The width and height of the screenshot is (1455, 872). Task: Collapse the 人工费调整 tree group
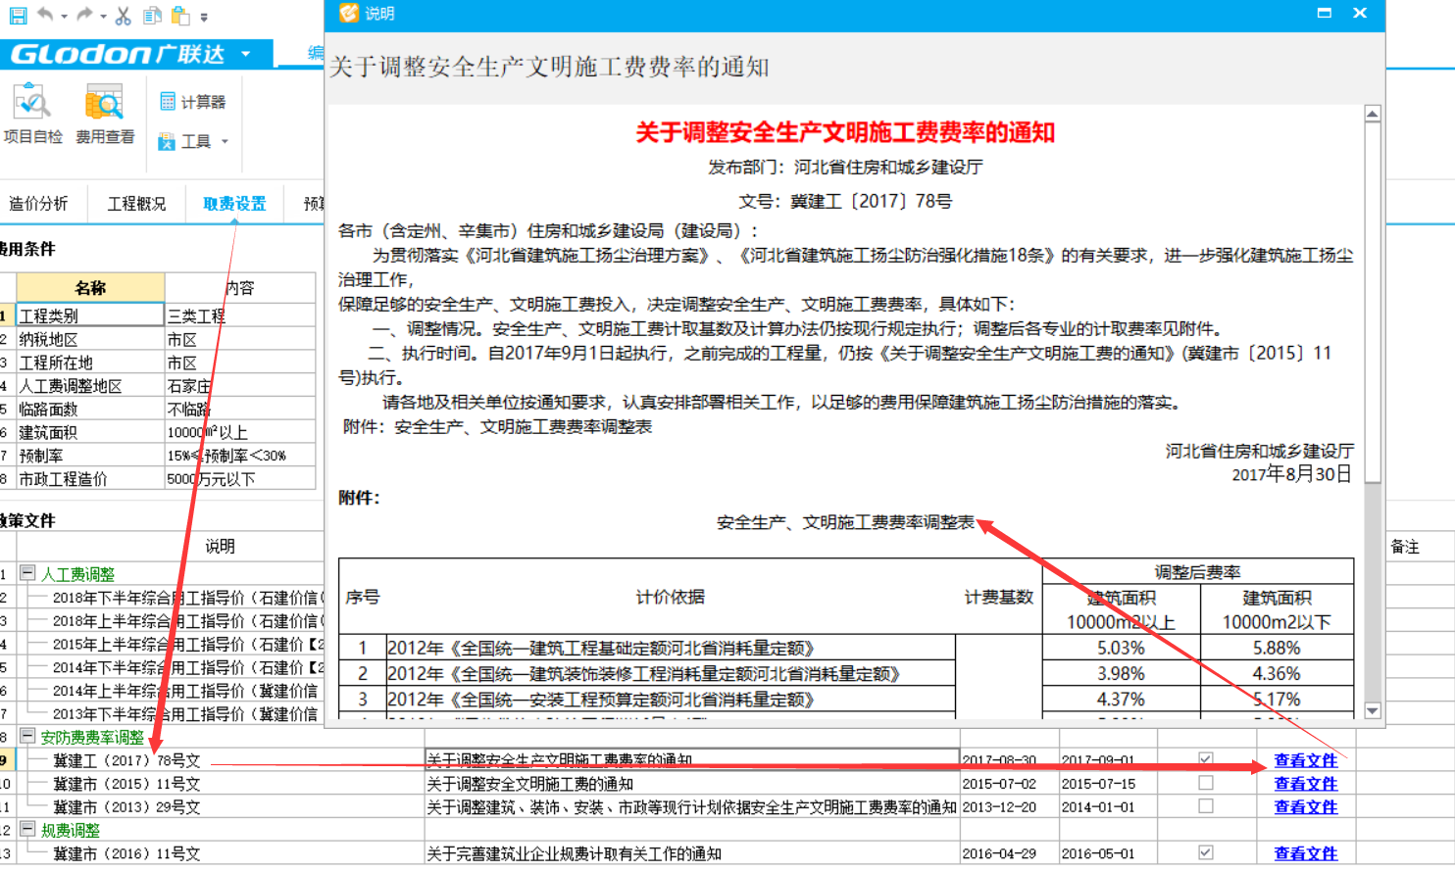point(28,573)
